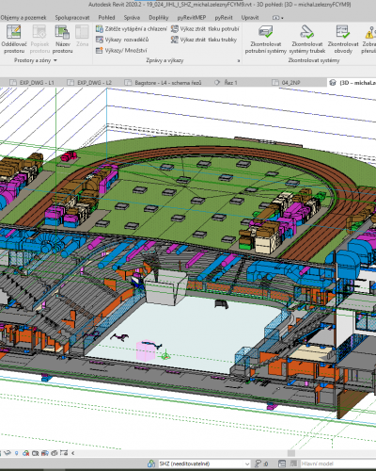Switch to EXP_DWG - L2 view
Viewport: 376px width, 471px height.
click(90, 83)
